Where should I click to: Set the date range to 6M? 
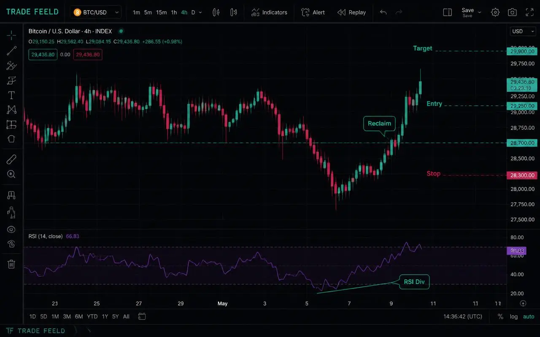coord(79,316)
